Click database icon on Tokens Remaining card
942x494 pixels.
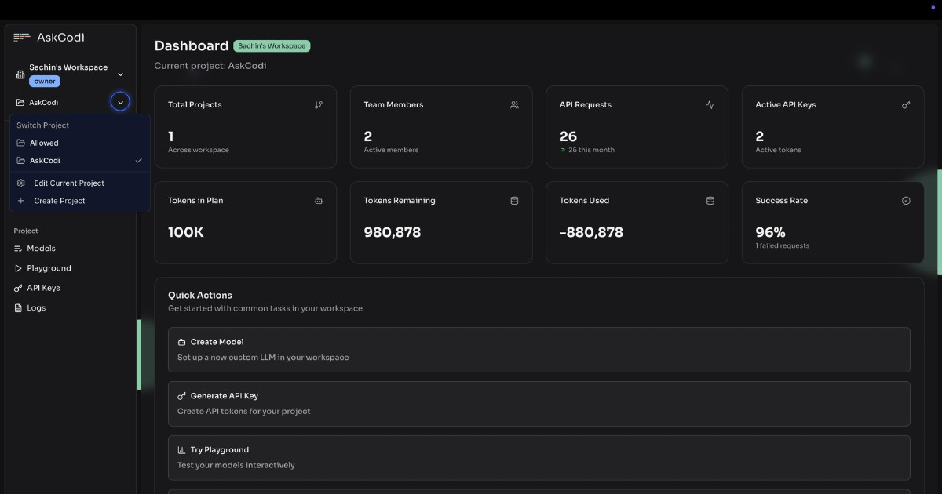point(514,201)
